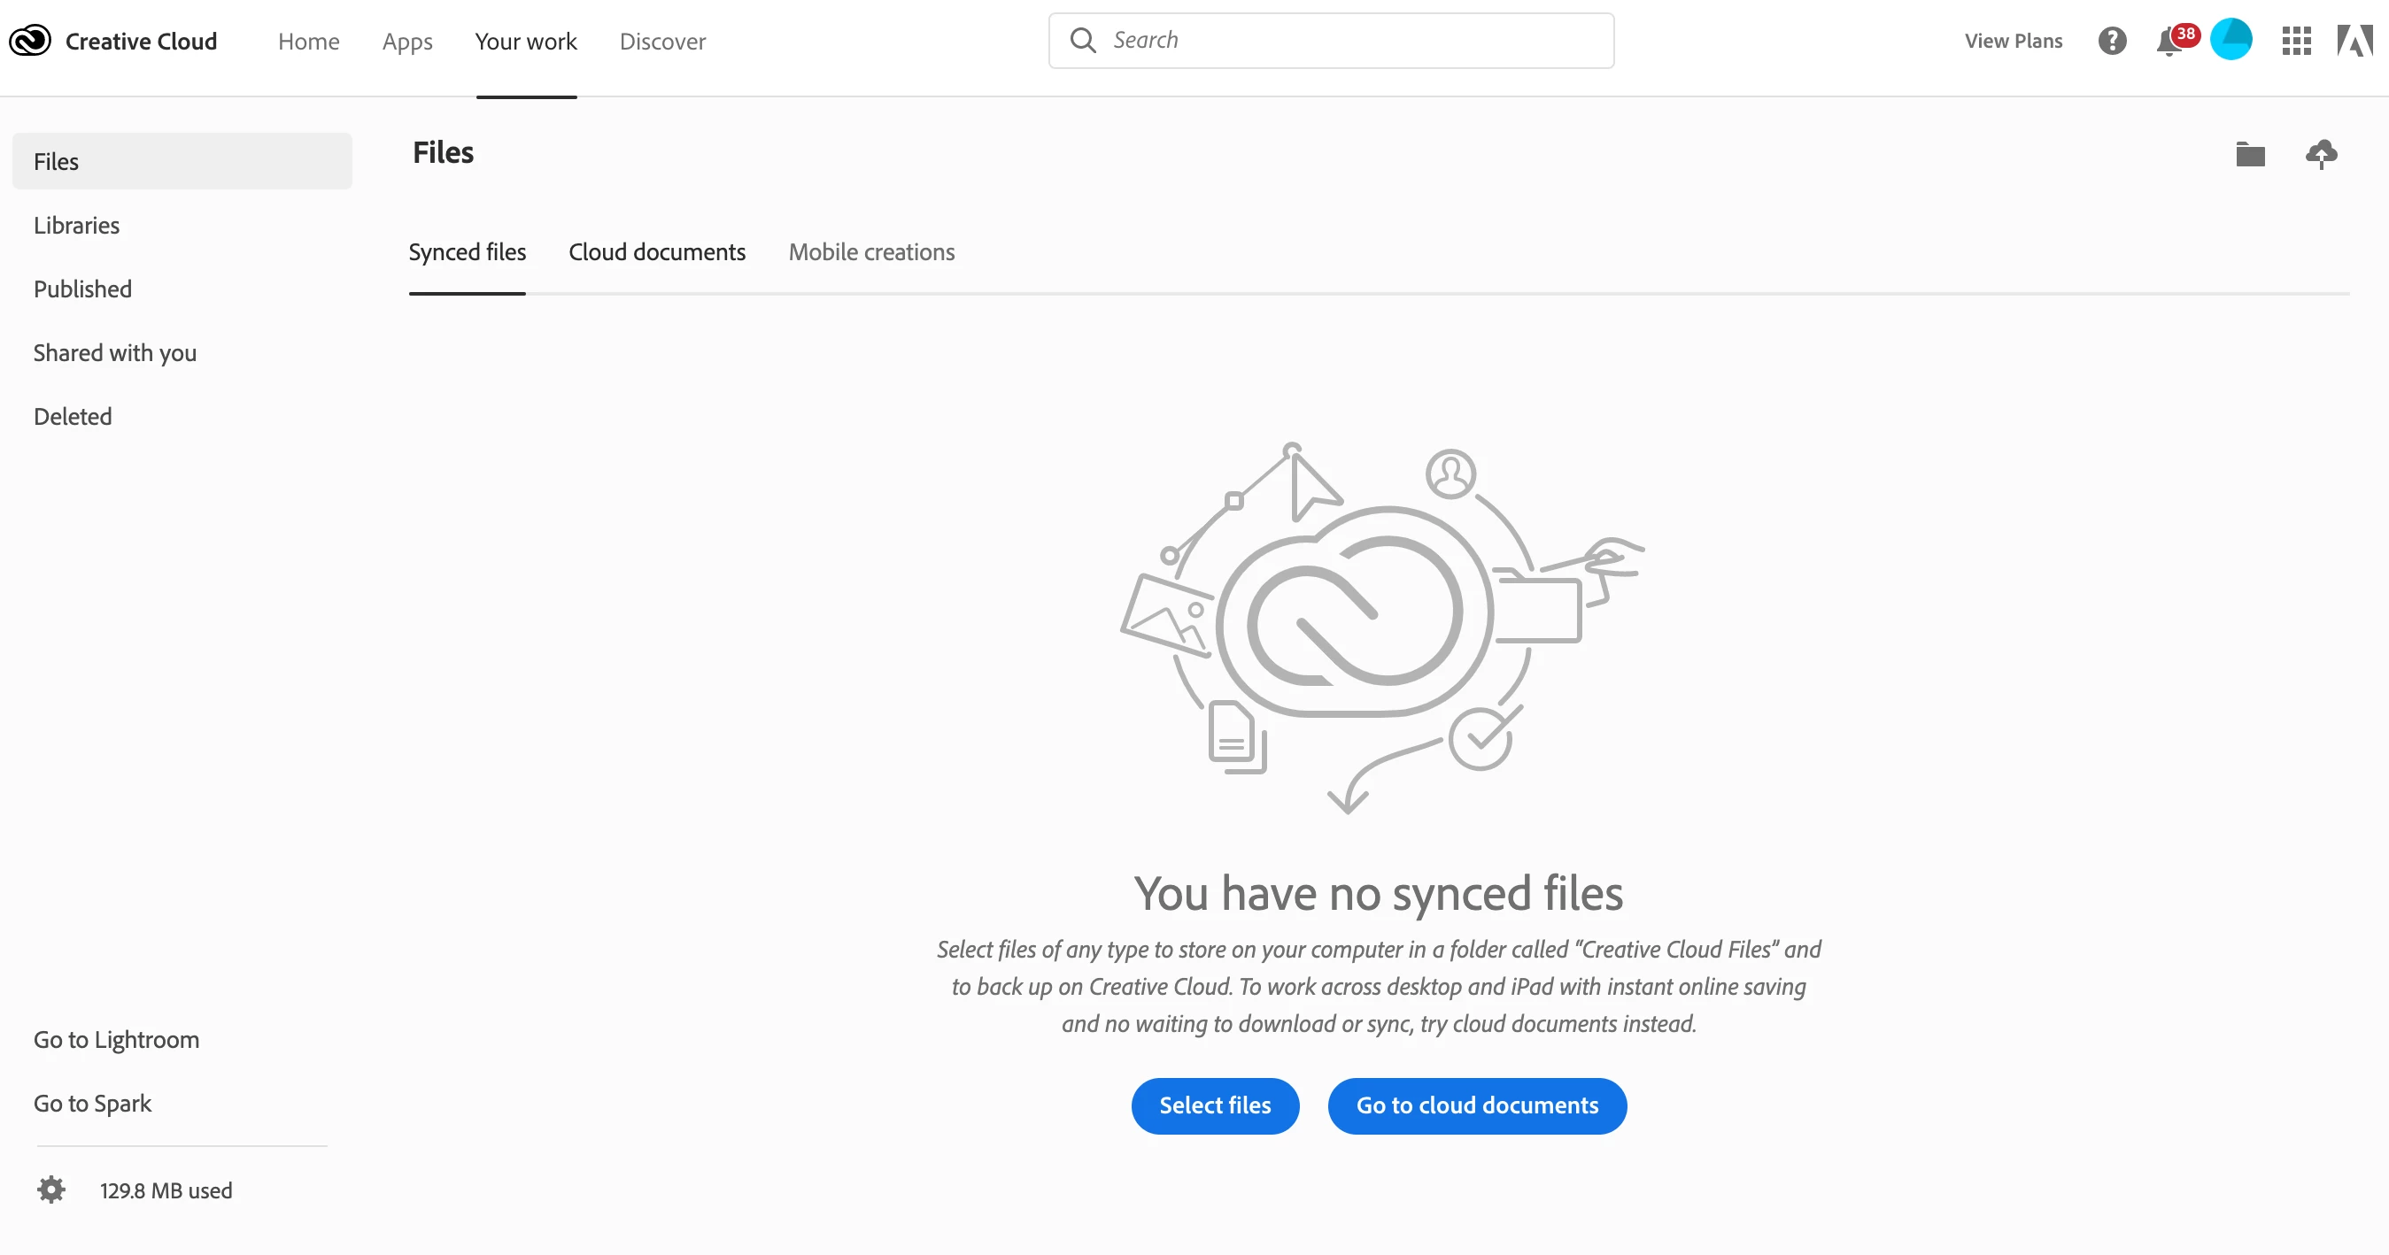Open Libraries in the sidebar
This screenshot has height=1255, width=2389.
point(76,225)
